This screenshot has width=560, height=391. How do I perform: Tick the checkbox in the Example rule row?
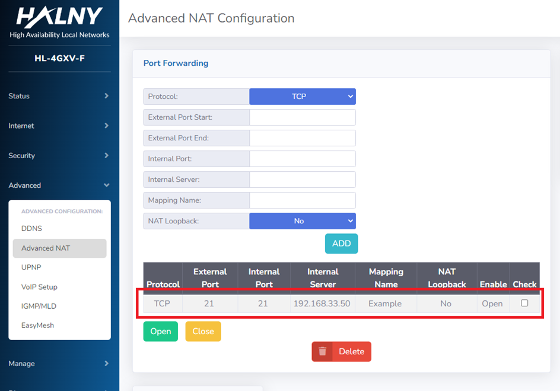(x=524, y=303)
